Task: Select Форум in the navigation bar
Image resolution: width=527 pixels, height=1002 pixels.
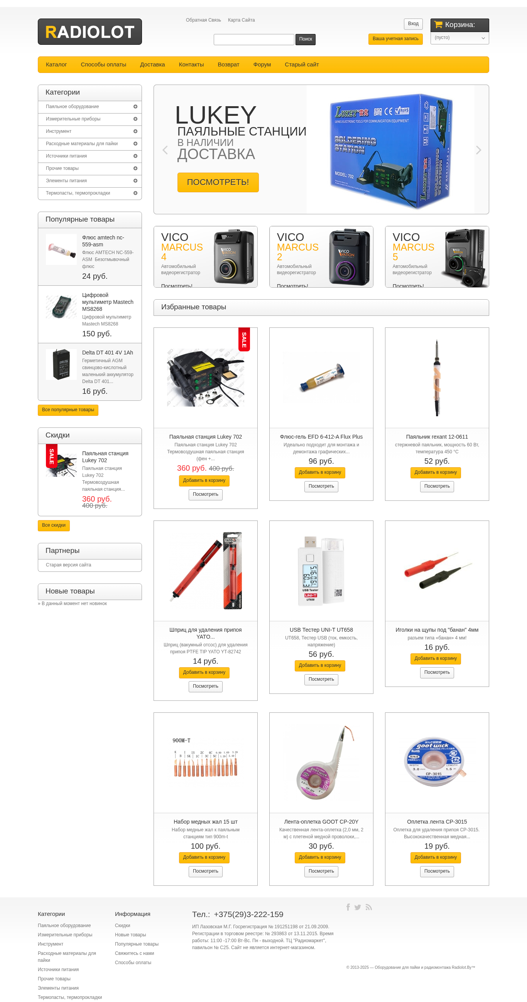Action: coord(262,64)
